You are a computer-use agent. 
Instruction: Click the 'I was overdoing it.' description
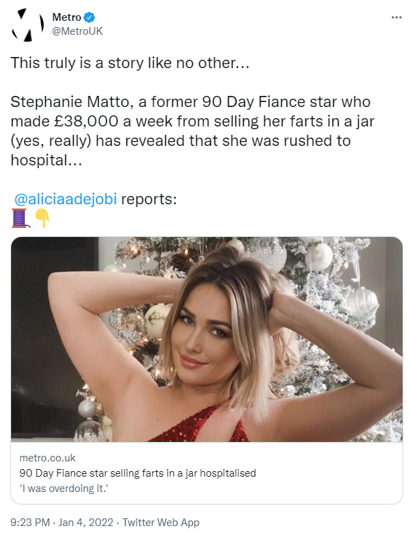point(64,489)
